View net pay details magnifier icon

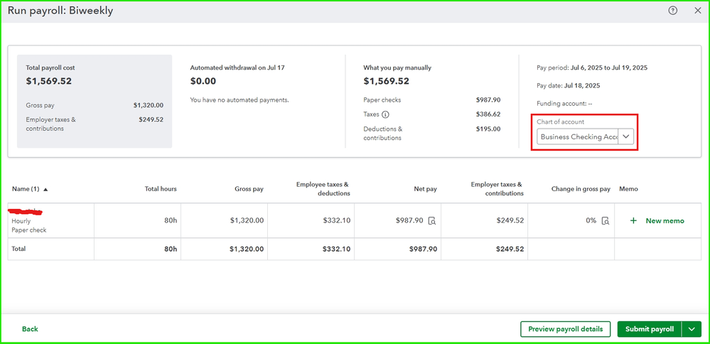pos(431,221)
